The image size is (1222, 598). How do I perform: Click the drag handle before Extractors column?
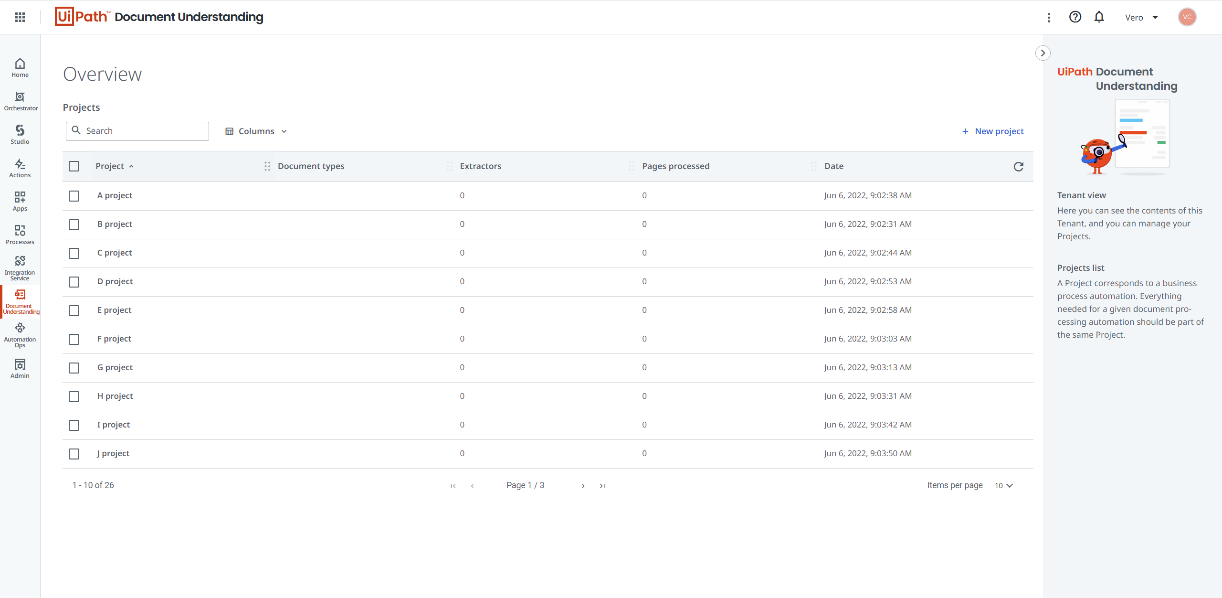(x=450, y=166)
